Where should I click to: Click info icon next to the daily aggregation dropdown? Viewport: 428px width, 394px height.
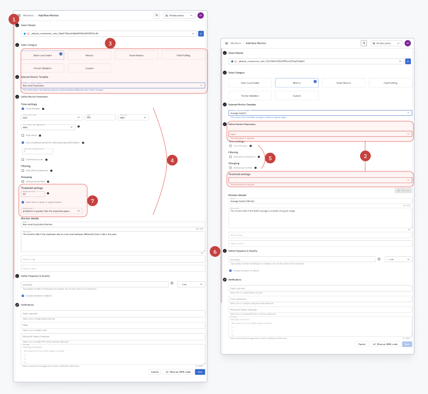pos(79,127)
